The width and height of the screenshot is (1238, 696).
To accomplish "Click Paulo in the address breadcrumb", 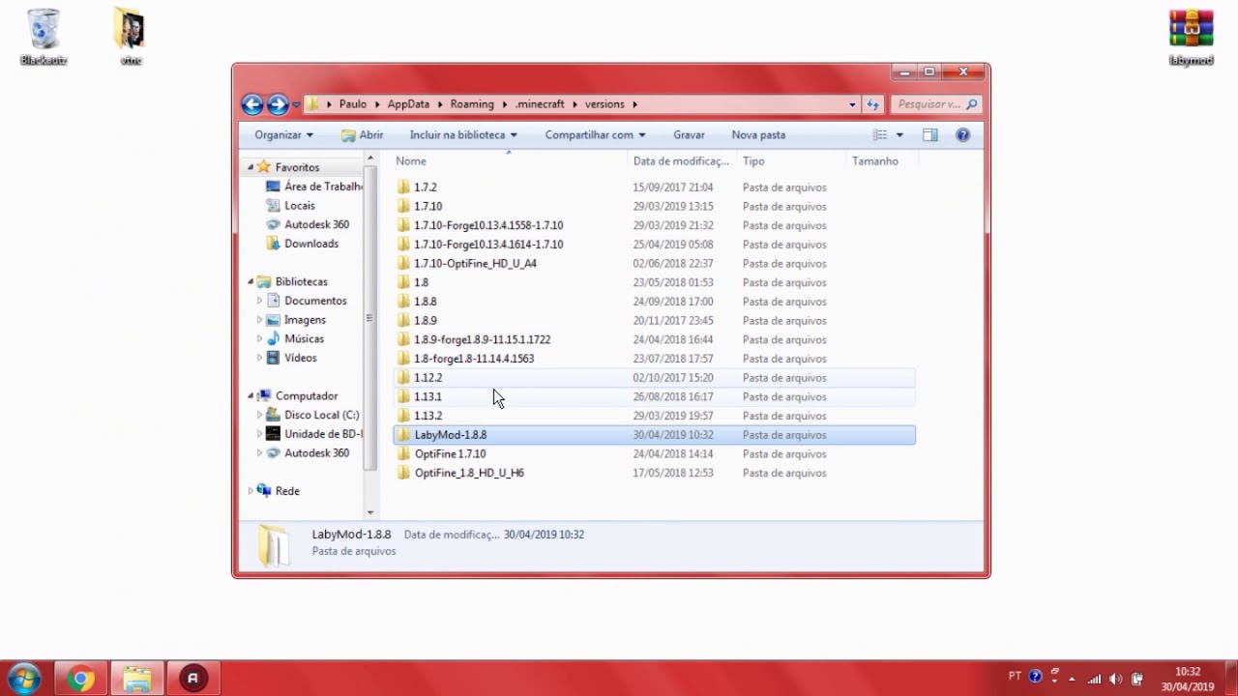I will point(353,104).
